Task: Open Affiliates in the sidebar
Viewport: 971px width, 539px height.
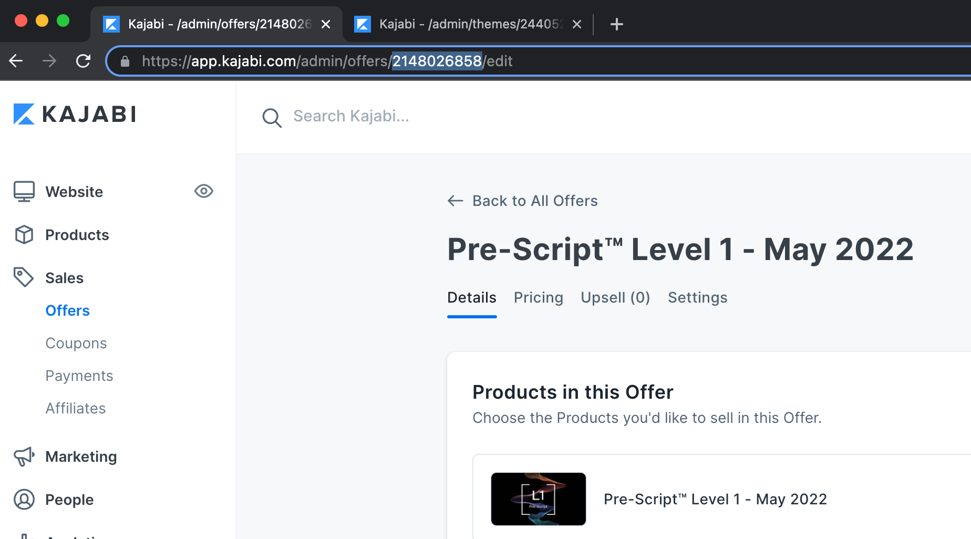Action: [76, 408]
